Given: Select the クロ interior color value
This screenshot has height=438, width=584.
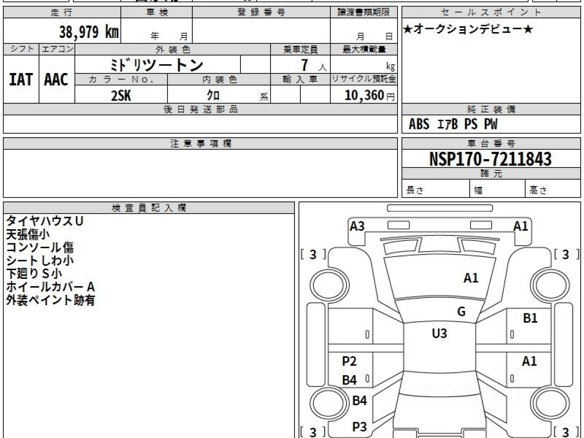Looking at the screenshot, I should [214, 95].
